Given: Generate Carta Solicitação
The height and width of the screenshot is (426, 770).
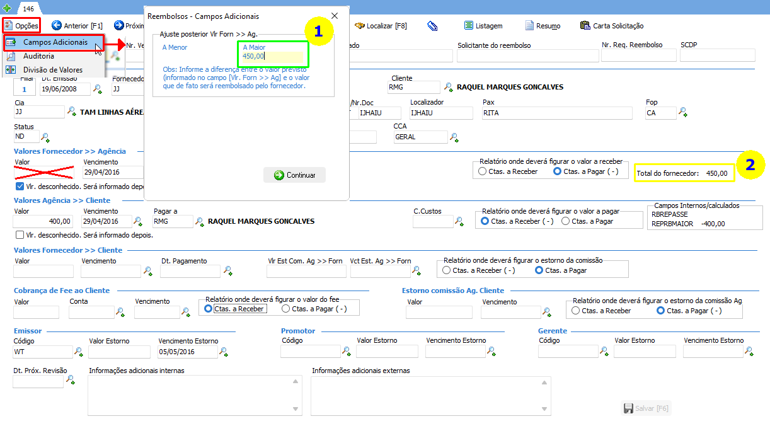Looking at the screenshot, I should click(x=612, y=26).
